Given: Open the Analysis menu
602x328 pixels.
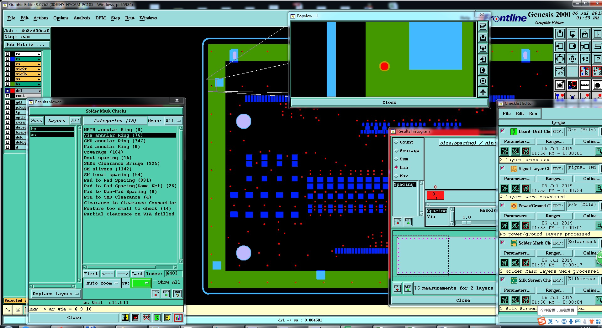Looking at the screenshot, I should tap(82, 18).
